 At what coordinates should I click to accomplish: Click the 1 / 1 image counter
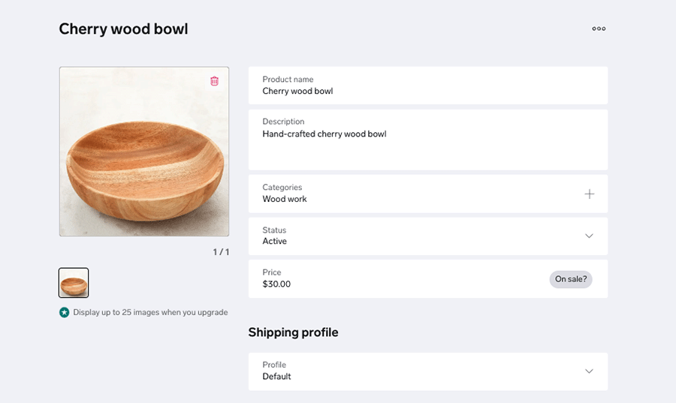pyautogui.click(x=221, y=252)
